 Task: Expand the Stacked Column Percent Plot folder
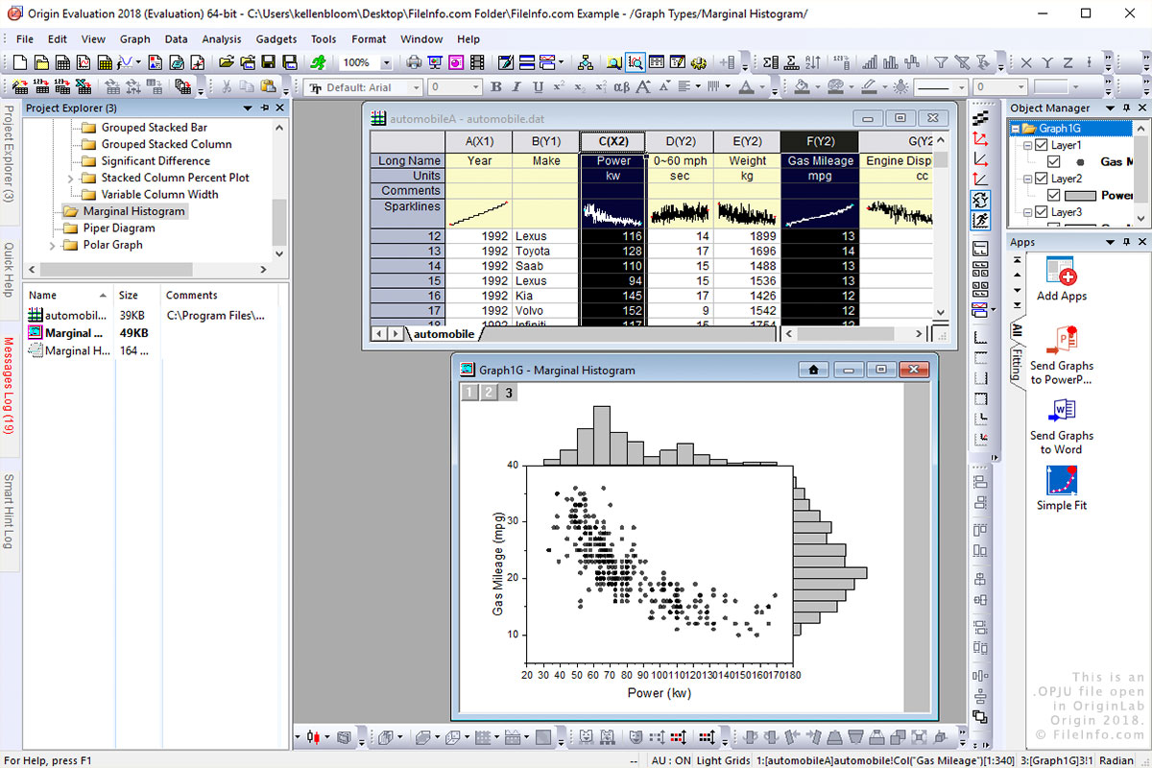pyautogui.click(x=70, y=178)
